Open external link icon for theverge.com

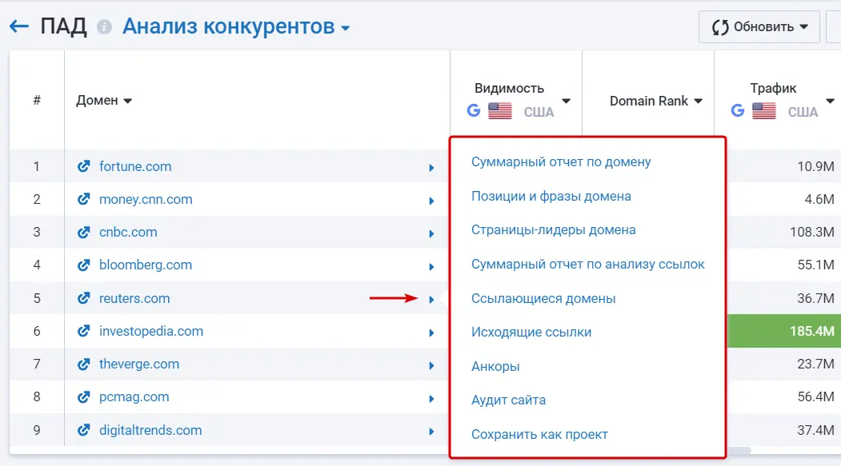tap(84, 364)
